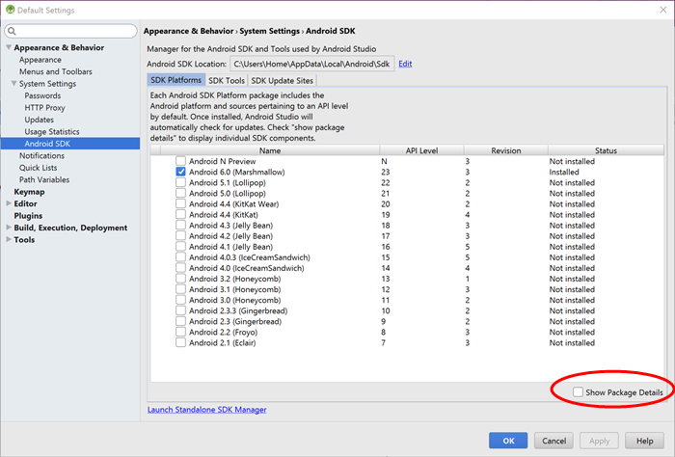The height and width of the screenshot is (457, 675).
Task: Select the Android 4.2 (Jelly Bean) row name
Action: tap(230, 236)
